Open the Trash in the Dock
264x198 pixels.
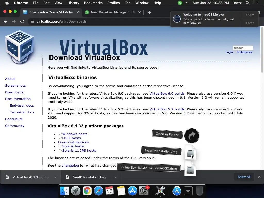[200, 191]
